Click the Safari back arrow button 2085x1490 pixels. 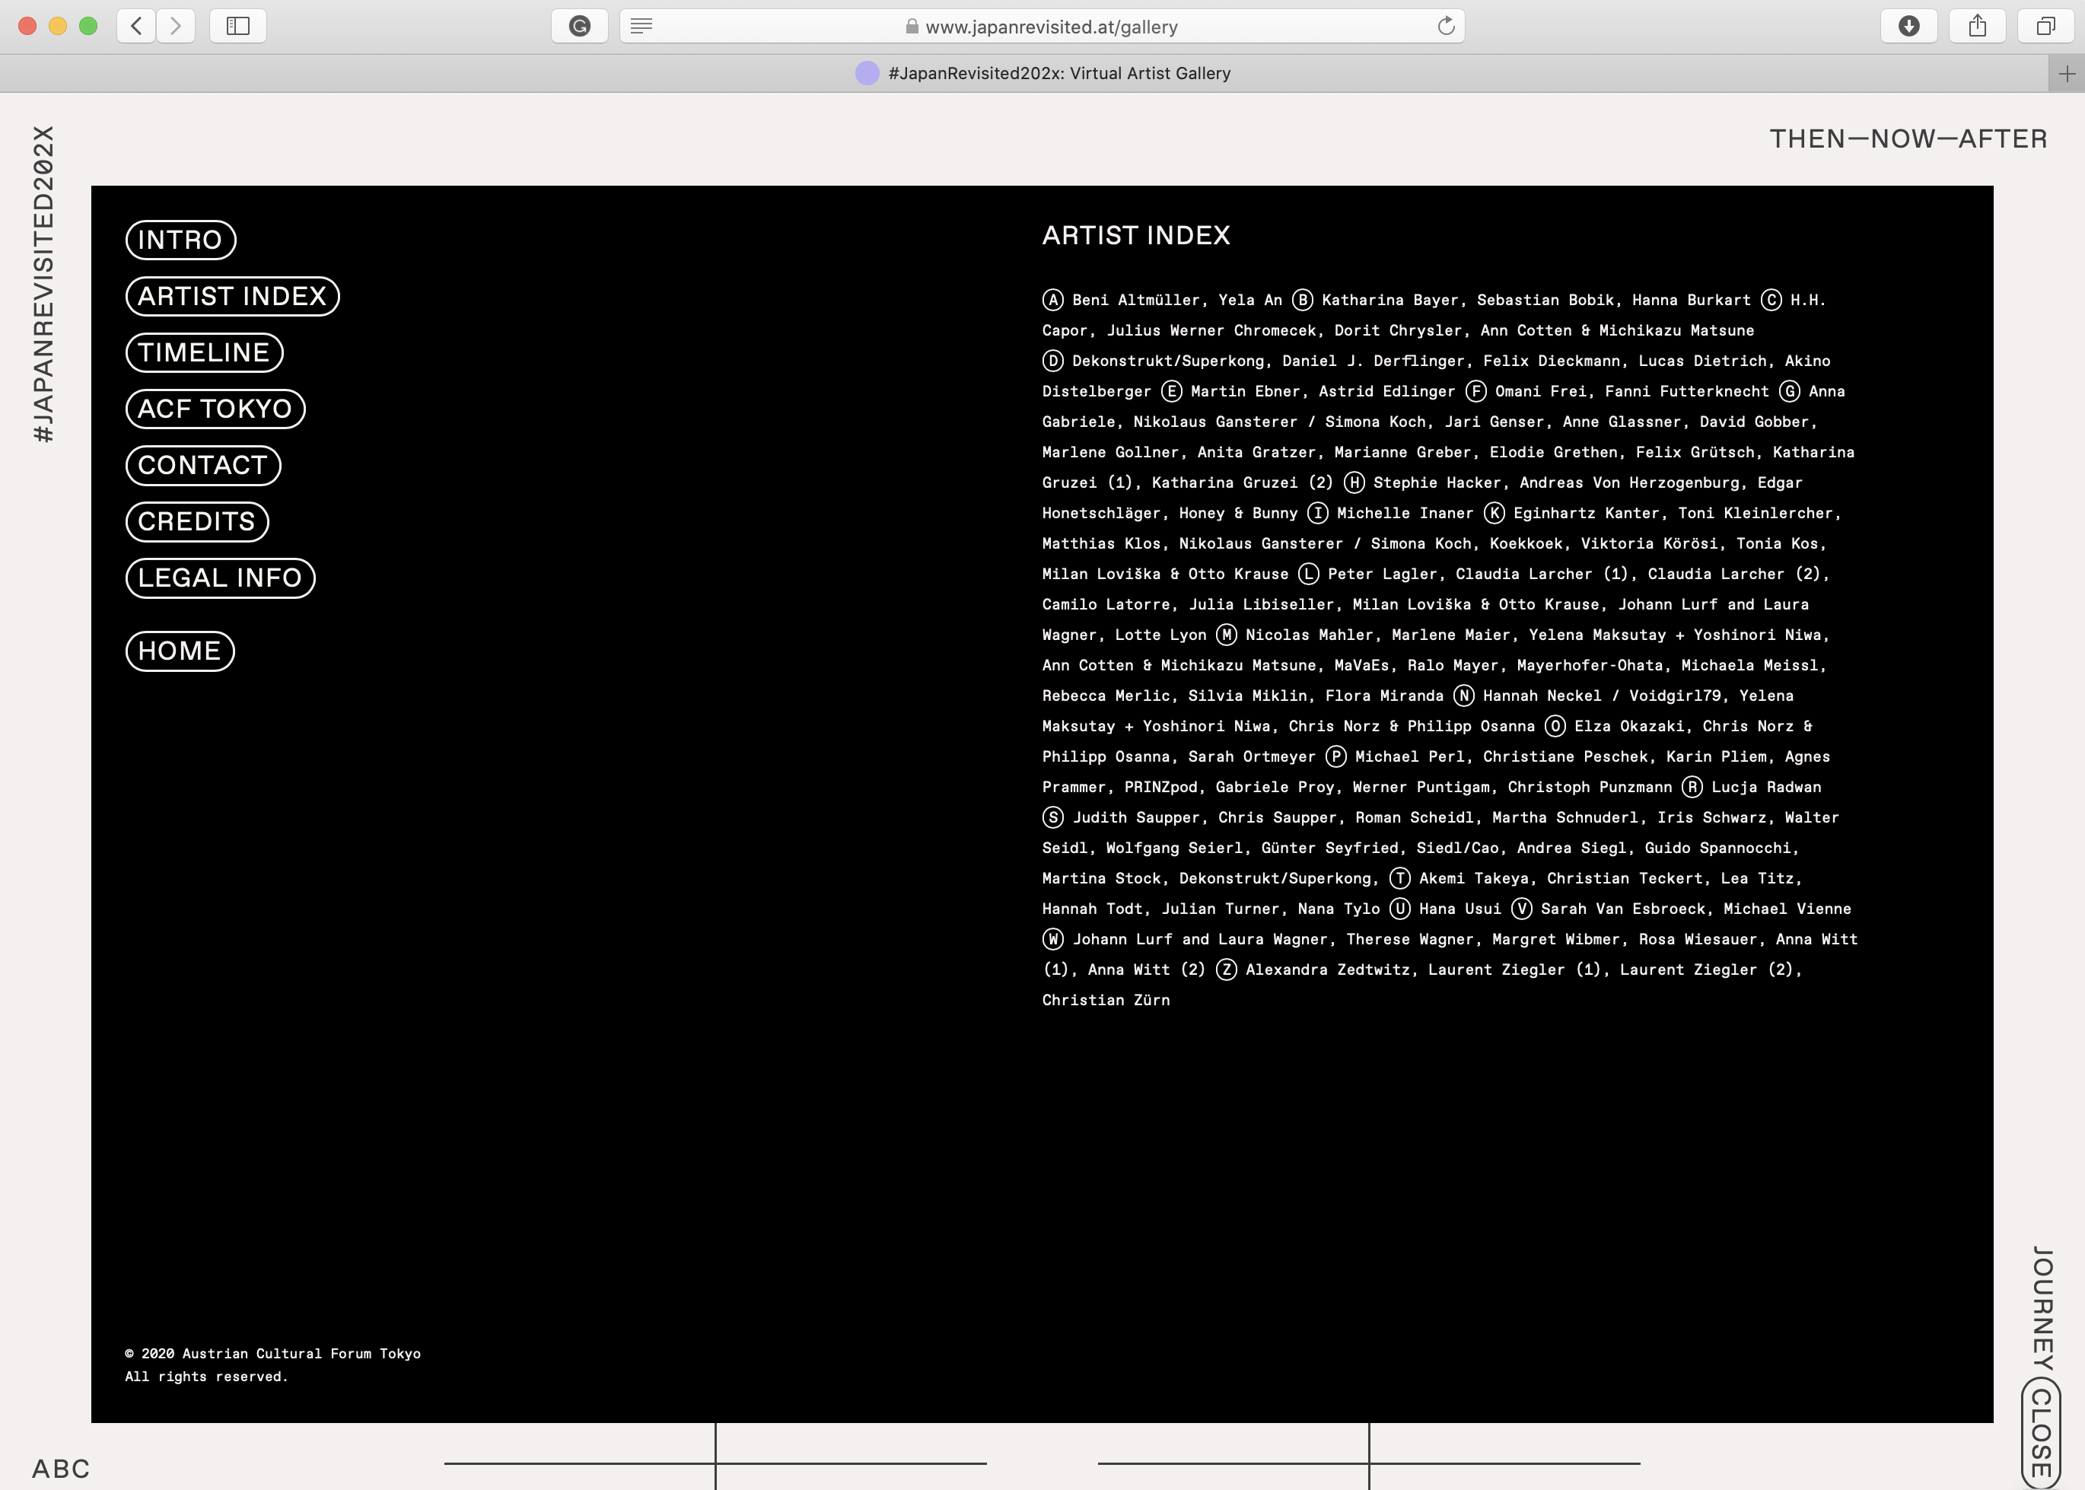tap(135, 26)
